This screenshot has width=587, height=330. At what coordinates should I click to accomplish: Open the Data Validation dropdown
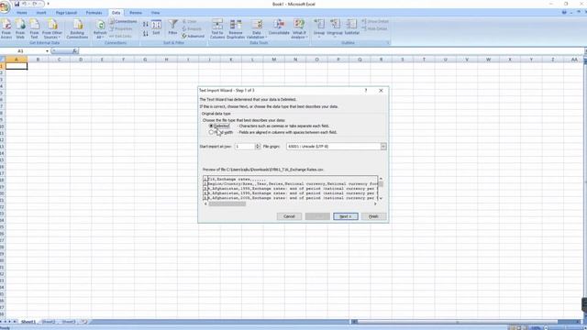(x=257, y=28)
